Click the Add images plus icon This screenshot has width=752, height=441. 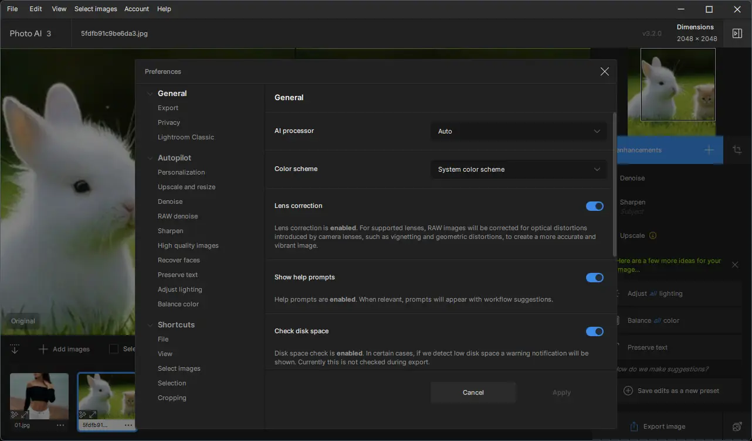[x=43, y=349]
